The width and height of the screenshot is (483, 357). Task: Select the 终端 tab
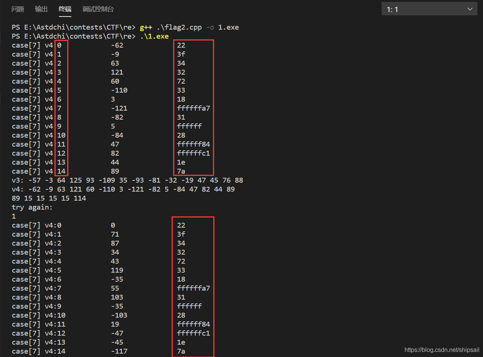click(x=65, y=9)
